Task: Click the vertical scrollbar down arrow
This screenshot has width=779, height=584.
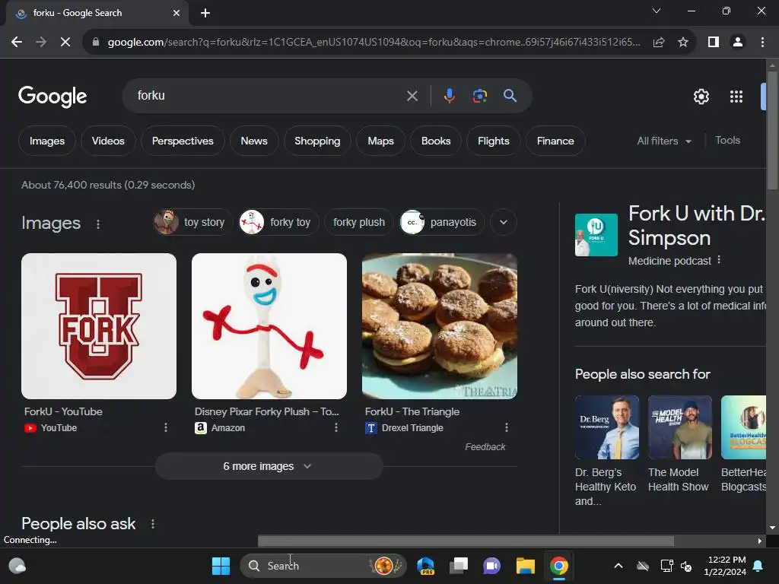Action: tap(772, 528)
